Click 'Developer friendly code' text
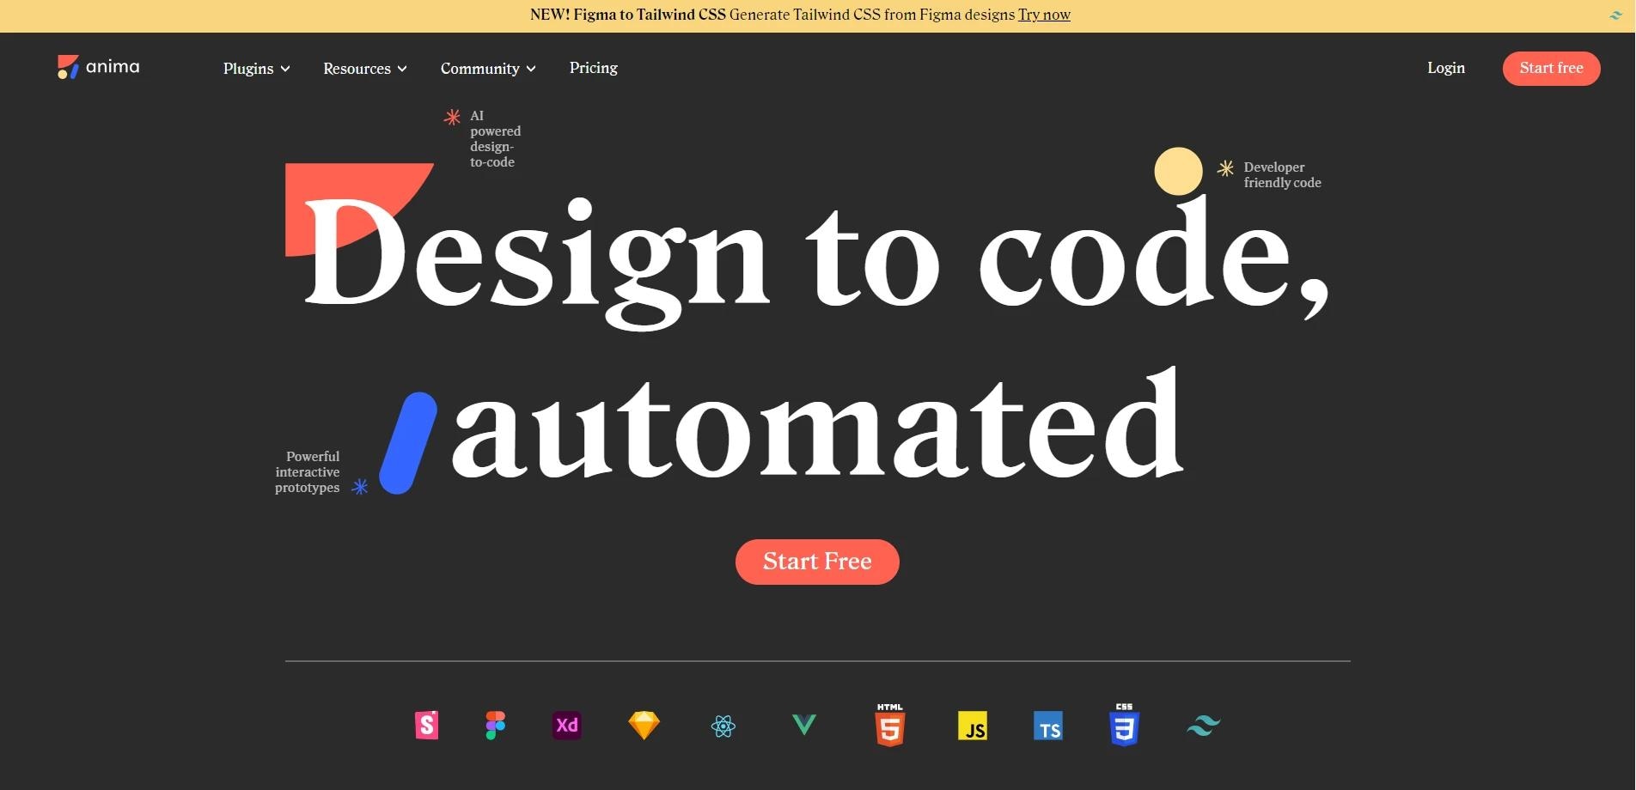Screen dimensions: 1636x790 [1282, 174]
